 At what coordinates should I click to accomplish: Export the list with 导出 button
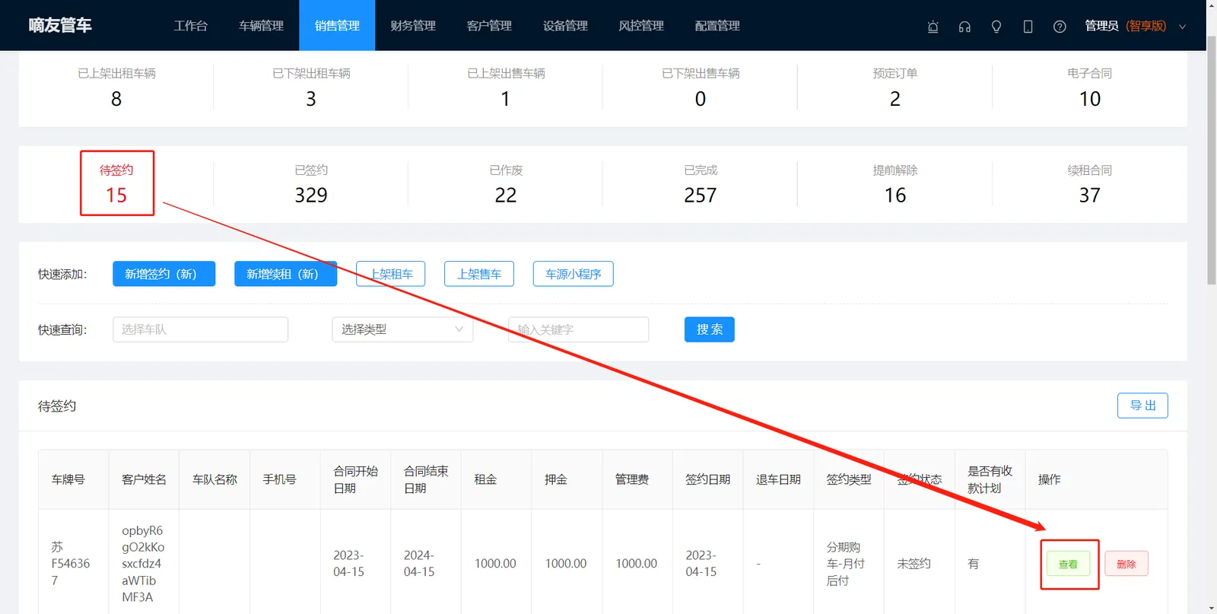coord(1142,406)
